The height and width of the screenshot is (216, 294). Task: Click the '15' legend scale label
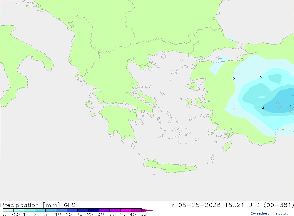(69, 214)
